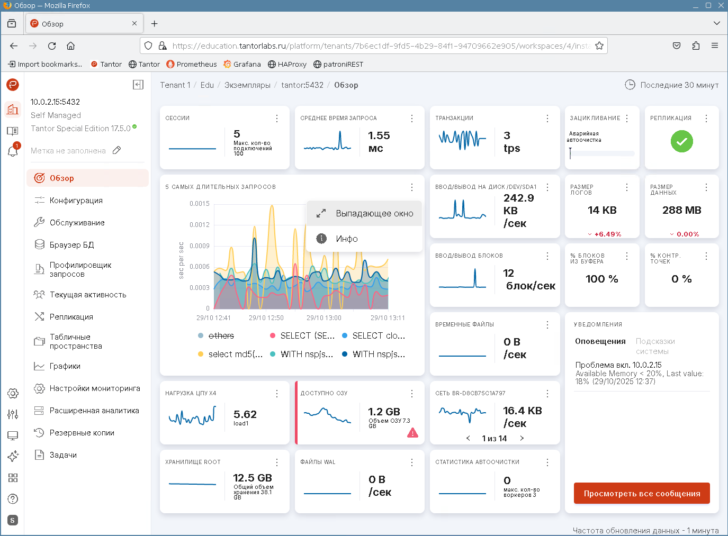Edit the instance label with pencil icon

(117, 150)
